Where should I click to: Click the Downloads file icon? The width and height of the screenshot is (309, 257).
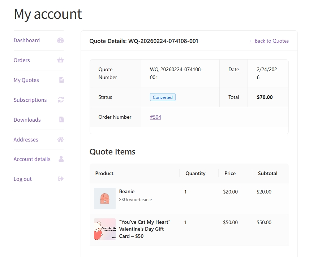pyautogui.click(x=61, y=120)
